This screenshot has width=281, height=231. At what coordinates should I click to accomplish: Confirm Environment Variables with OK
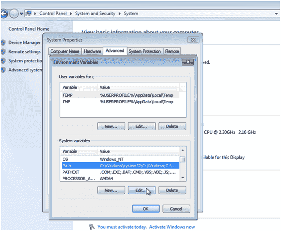tap(146, 209)
